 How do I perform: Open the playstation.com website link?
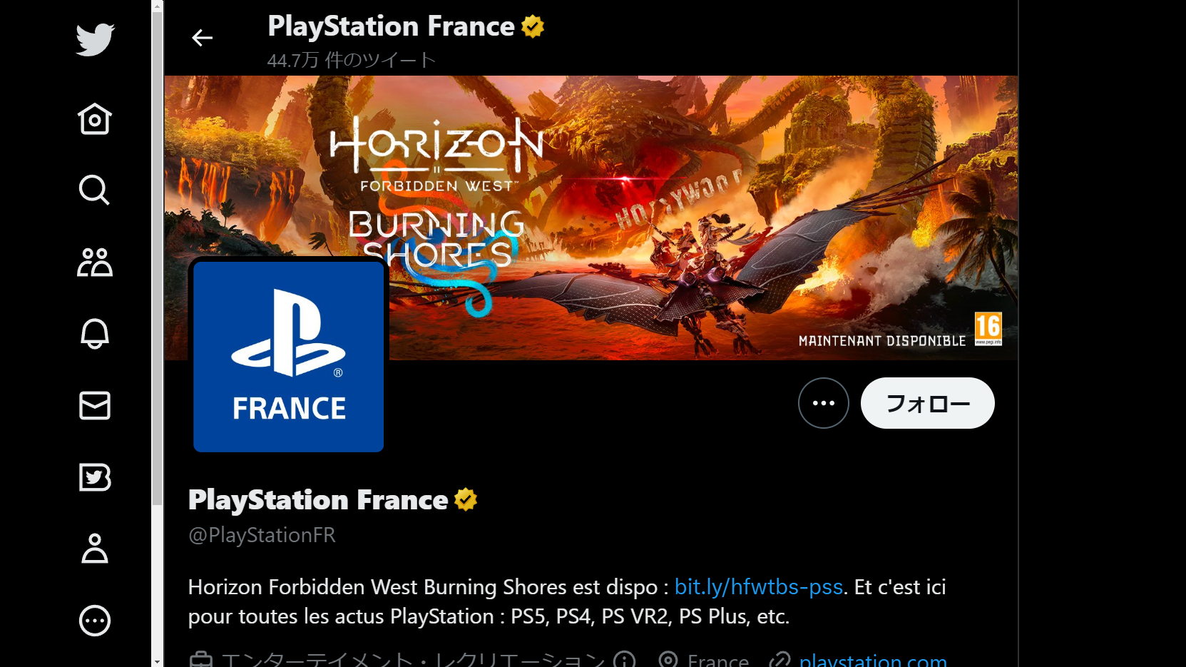click(x=873, y=660)
